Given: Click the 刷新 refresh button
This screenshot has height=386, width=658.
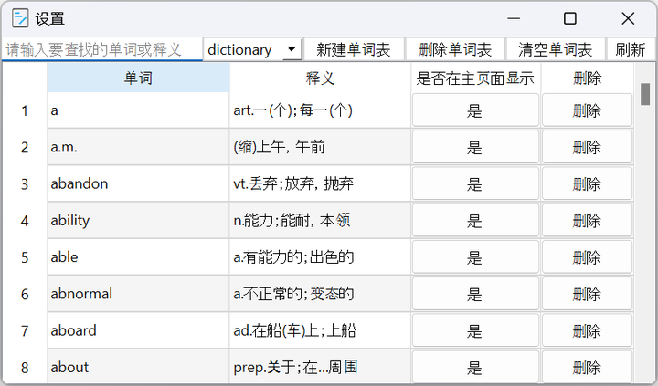Looking at the screenshot, I should [630, 50].
